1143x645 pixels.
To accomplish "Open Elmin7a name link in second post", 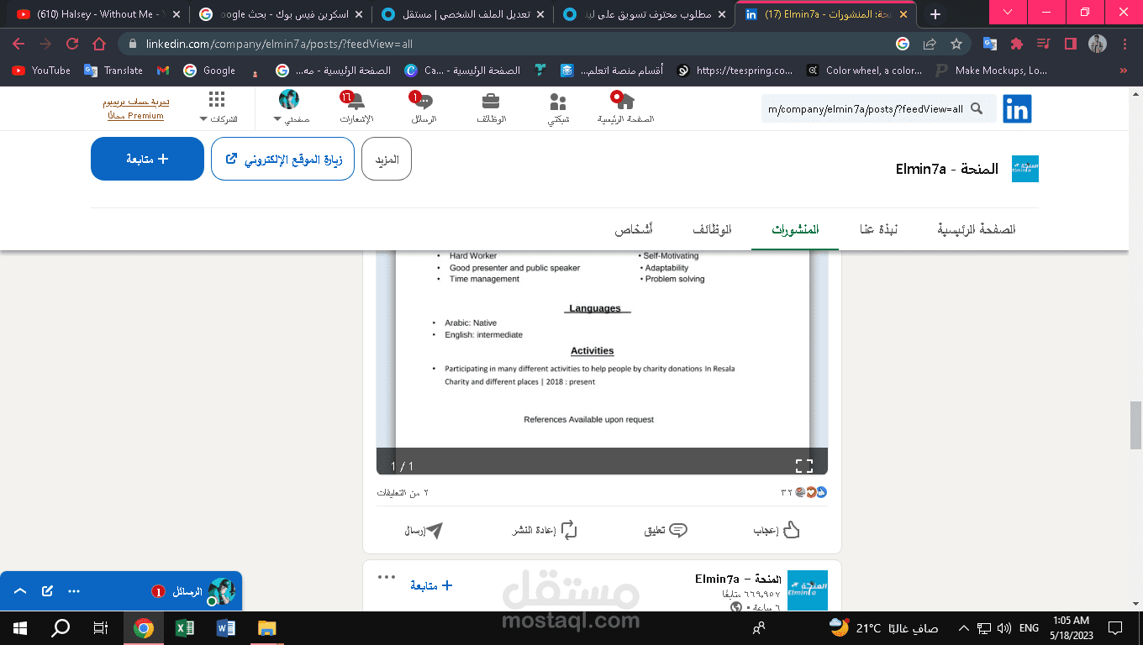I will point(738,579).
